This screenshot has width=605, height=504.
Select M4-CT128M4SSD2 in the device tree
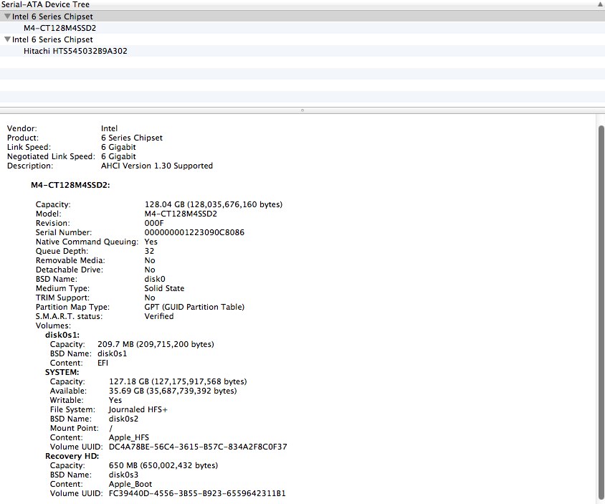(59, 28)
